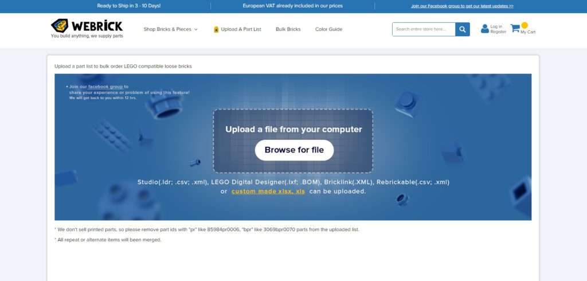Image resolution: width=587 pixels, height=281 pixels.
Task: Click the Upload a file from your computer heading
Action: 293,129
